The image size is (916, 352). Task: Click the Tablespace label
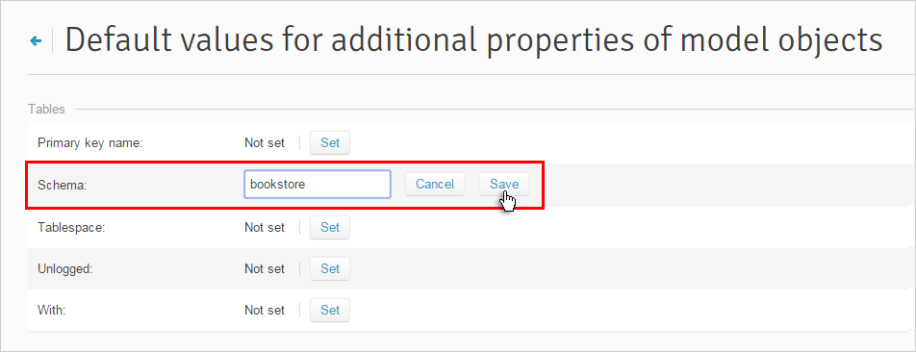coord(70,227)
